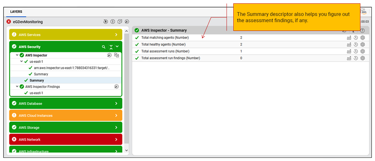Open the AWS Storage layer
The width and height of the screenshot is (375, 161).
tap(66, 127)
